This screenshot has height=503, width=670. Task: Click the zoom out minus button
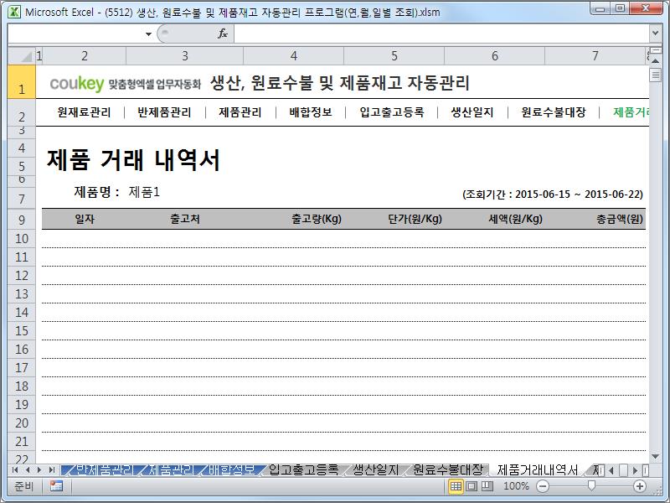[x=542, y=486]
